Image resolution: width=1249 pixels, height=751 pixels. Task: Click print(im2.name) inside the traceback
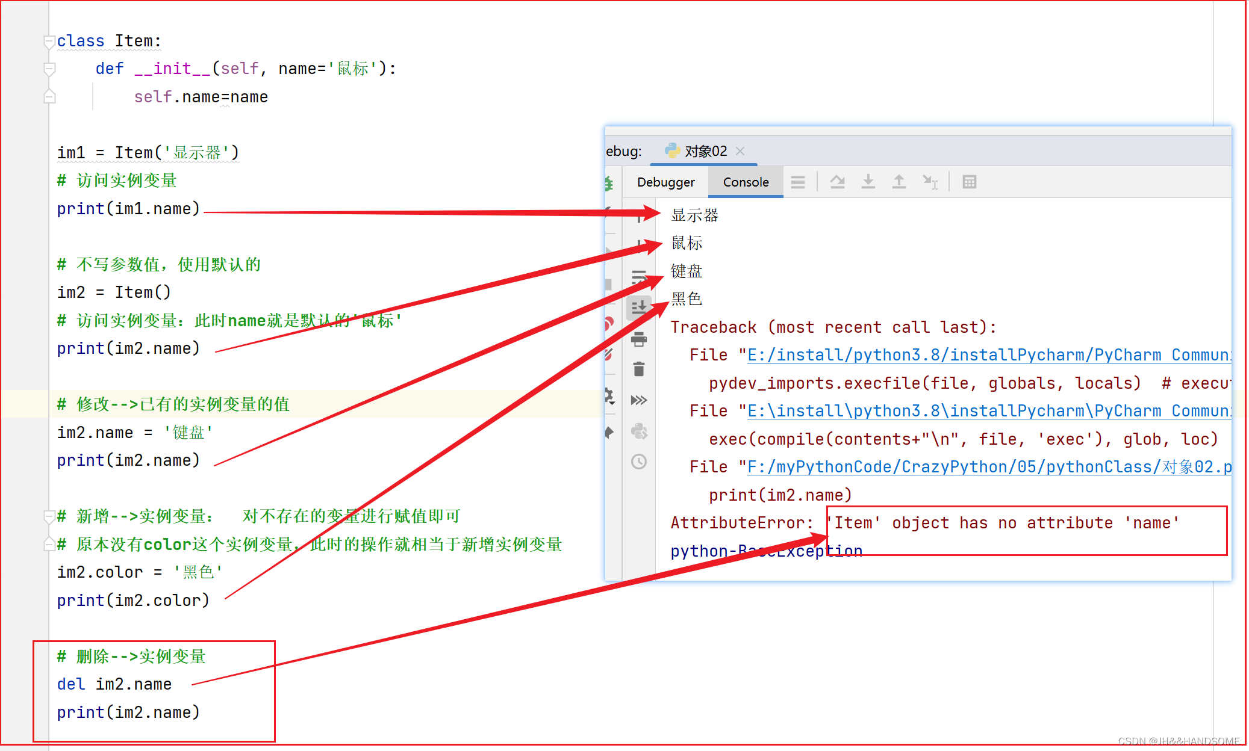(x=780, y=495)
